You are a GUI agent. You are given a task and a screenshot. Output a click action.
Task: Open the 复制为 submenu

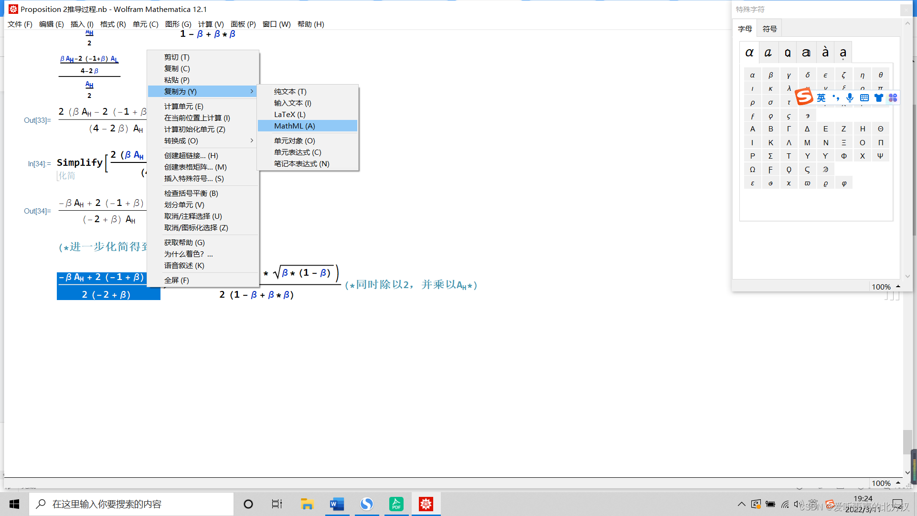(x=179, y=91)
